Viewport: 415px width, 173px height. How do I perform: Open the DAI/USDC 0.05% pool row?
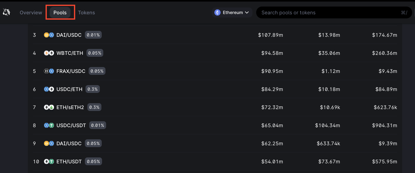pyautogui.click(x=69, y=144)
